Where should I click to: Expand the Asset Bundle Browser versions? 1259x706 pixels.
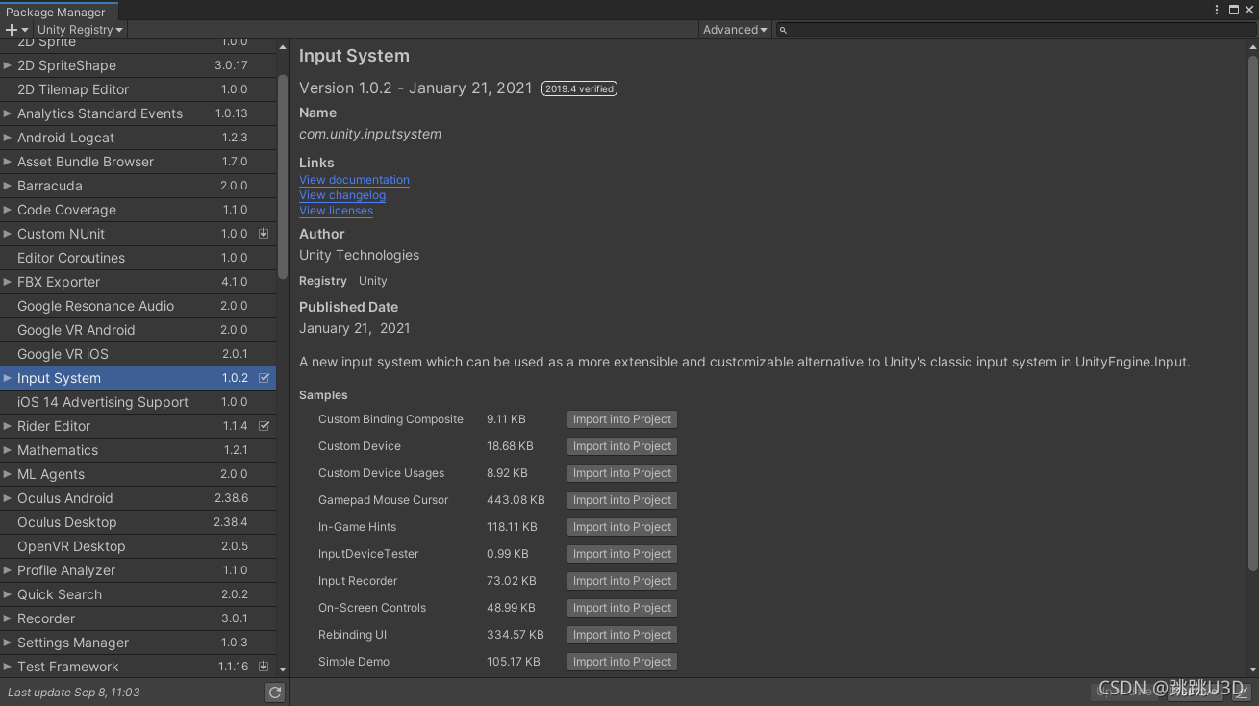coord(8,162)
